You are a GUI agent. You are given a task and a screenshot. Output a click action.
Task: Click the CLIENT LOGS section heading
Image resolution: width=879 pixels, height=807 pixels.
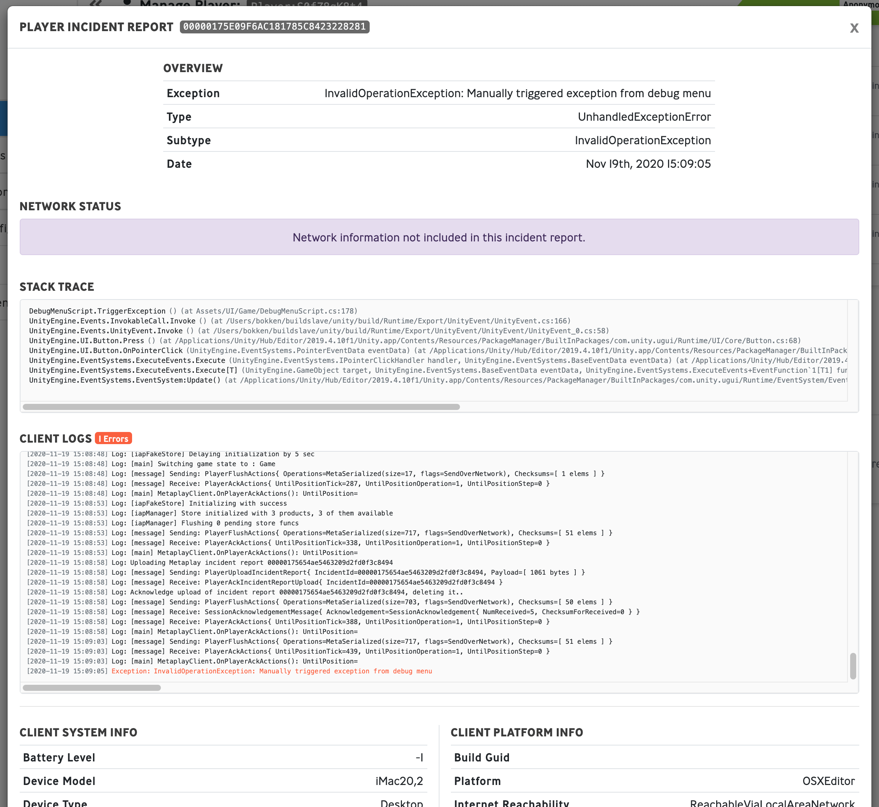point(55,438)
